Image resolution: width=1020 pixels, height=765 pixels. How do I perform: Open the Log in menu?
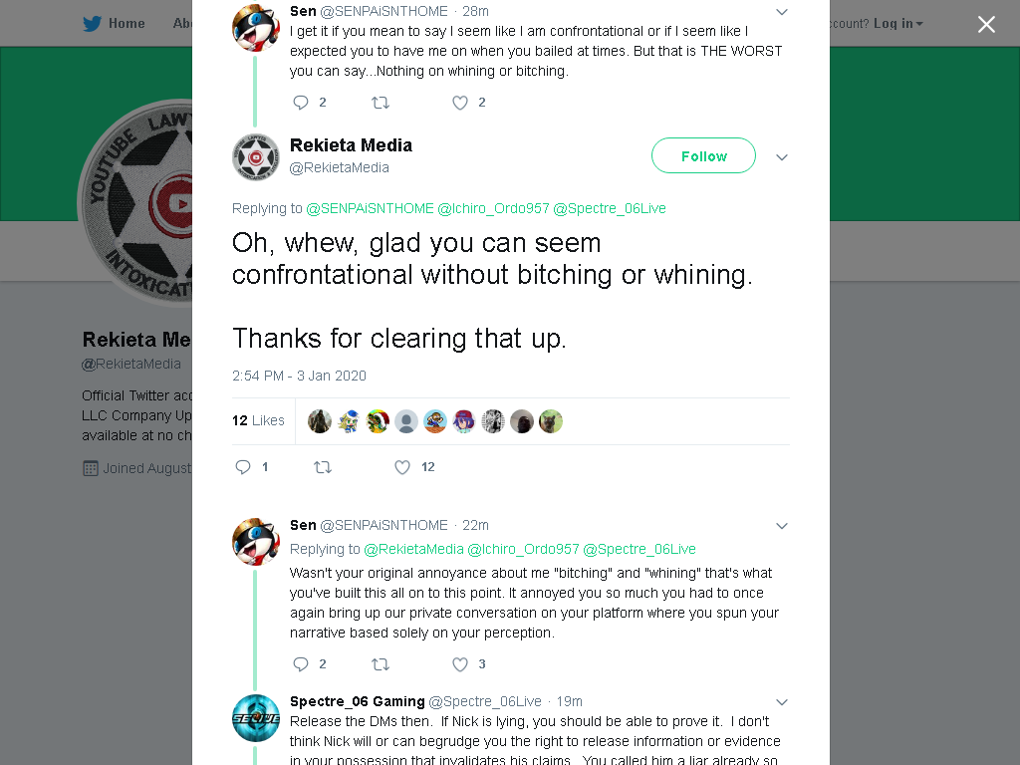(x=897, y=24)
